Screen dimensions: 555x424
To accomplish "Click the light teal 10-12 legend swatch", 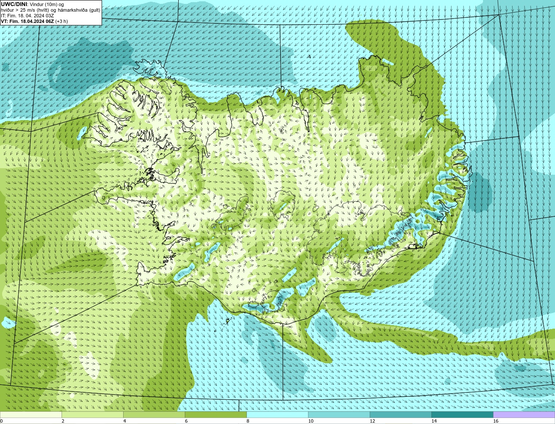I will [x=339, y=415].
